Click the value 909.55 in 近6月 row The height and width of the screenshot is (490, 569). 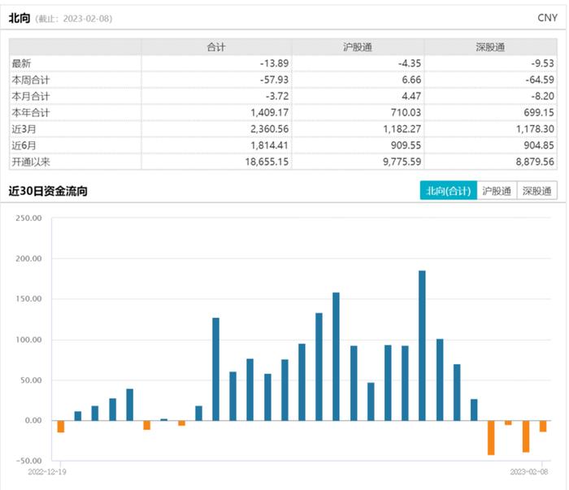[x=406, y=145]
